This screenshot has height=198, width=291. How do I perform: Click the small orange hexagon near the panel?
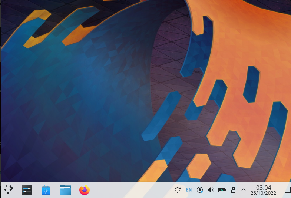(199, 165)
